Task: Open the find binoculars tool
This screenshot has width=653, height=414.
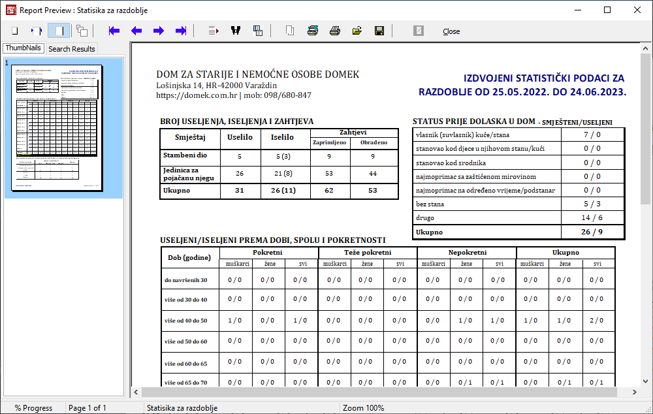Action: (x=236, y=31)
